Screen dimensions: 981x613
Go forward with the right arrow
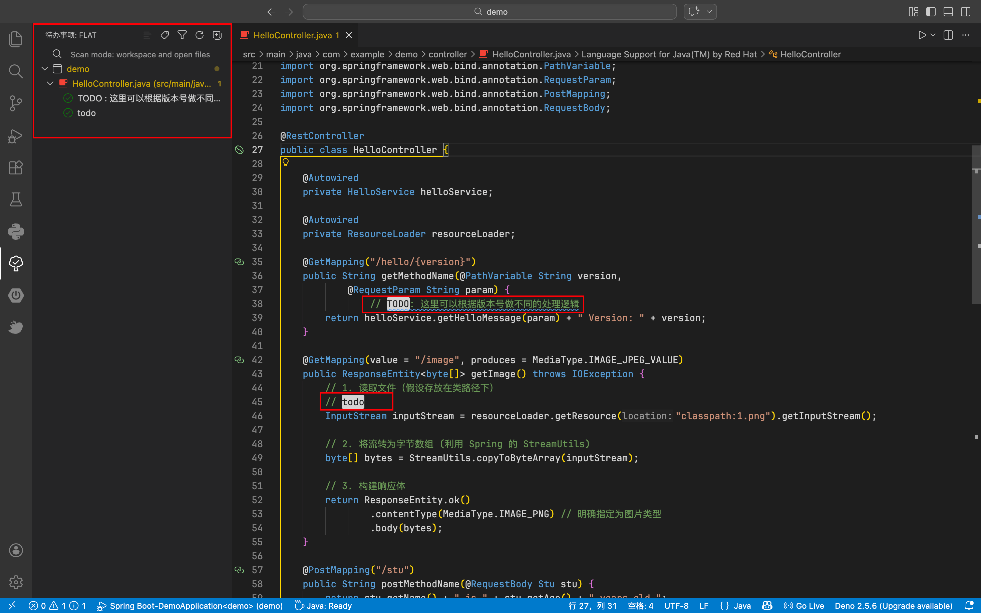click(289, 12)
